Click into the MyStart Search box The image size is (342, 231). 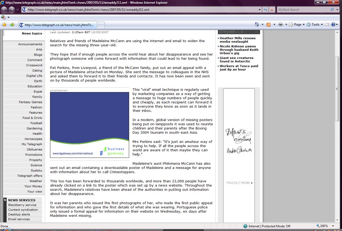(303, 10)
